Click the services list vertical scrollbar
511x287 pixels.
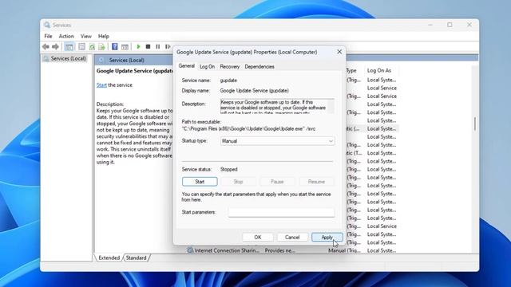pos(475,124)
